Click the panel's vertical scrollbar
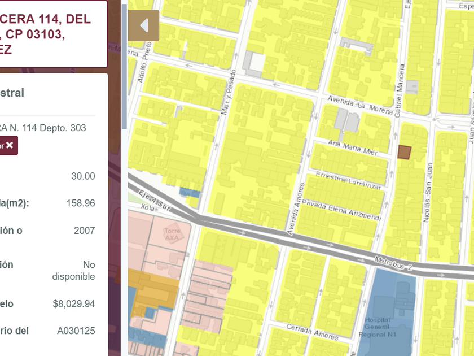474x356 pixels. pos(124,67)
